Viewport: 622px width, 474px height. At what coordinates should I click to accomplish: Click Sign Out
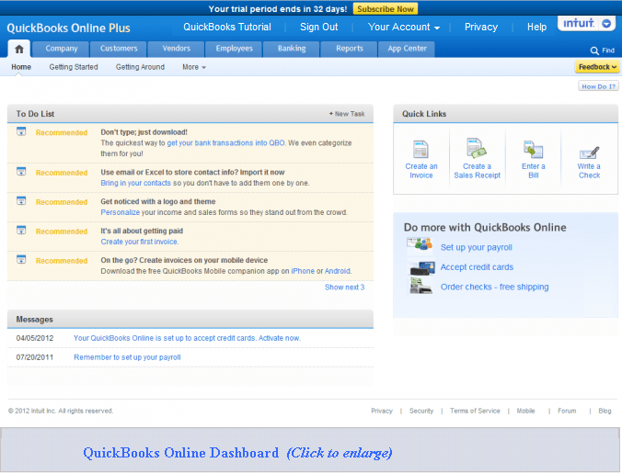tap(319, 27)
